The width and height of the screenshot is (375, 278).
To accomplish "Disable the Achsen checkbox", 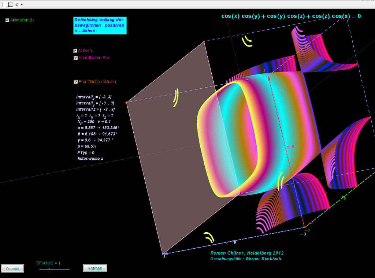I will coord(75,51).
